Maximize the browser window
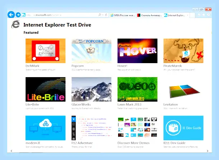Viewport: 219px width, 160px height. point(201,9)
